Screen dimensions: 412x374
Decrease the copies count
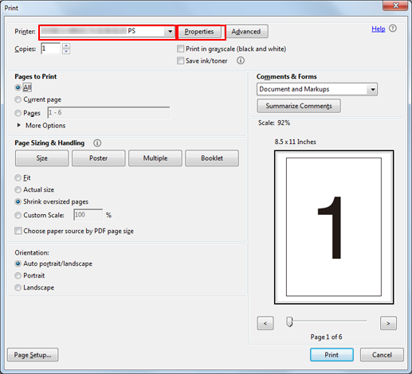coord(66,52)
